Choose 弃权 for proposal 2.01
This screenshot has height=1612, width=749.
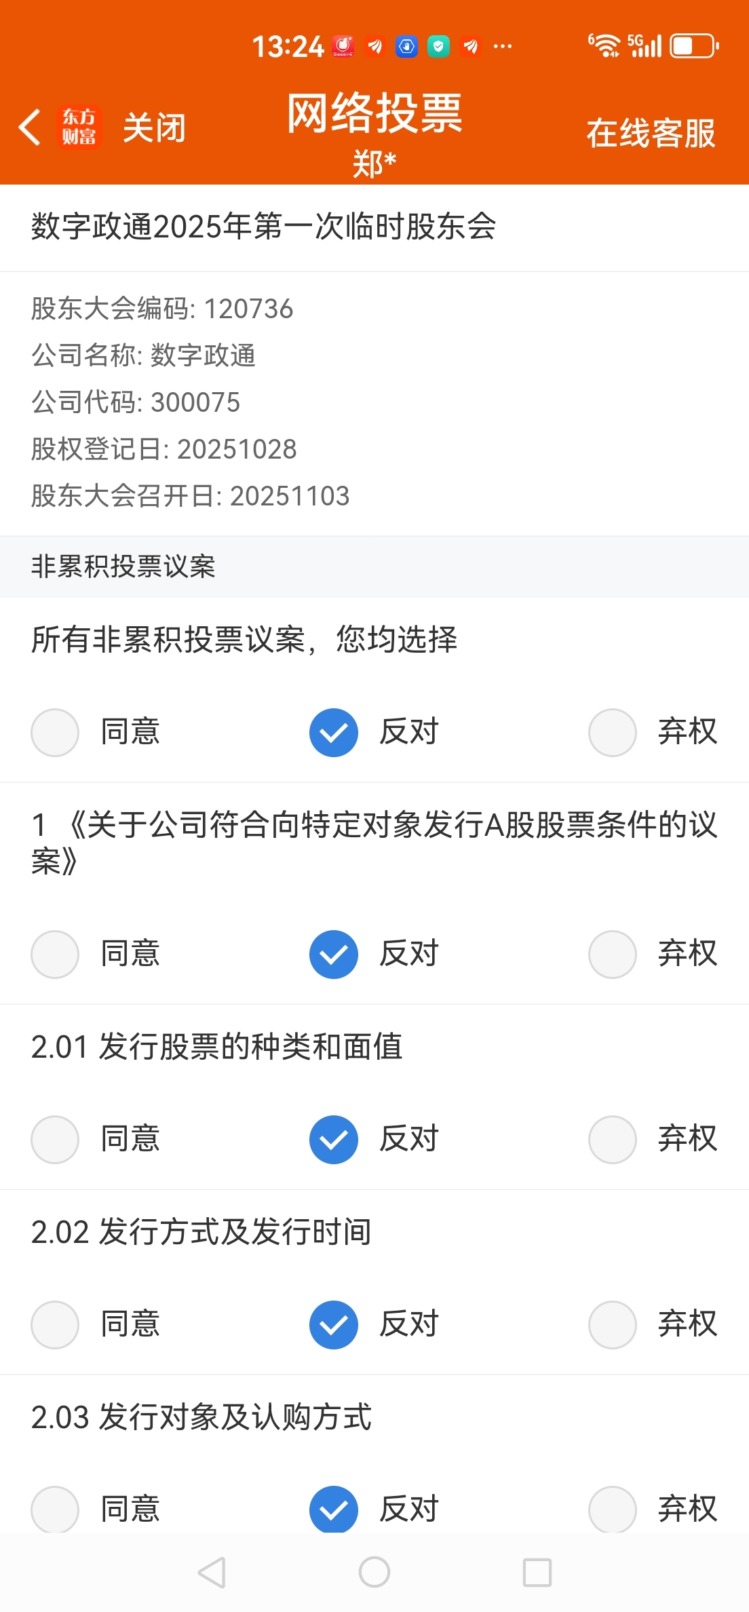pos(613,1139)
